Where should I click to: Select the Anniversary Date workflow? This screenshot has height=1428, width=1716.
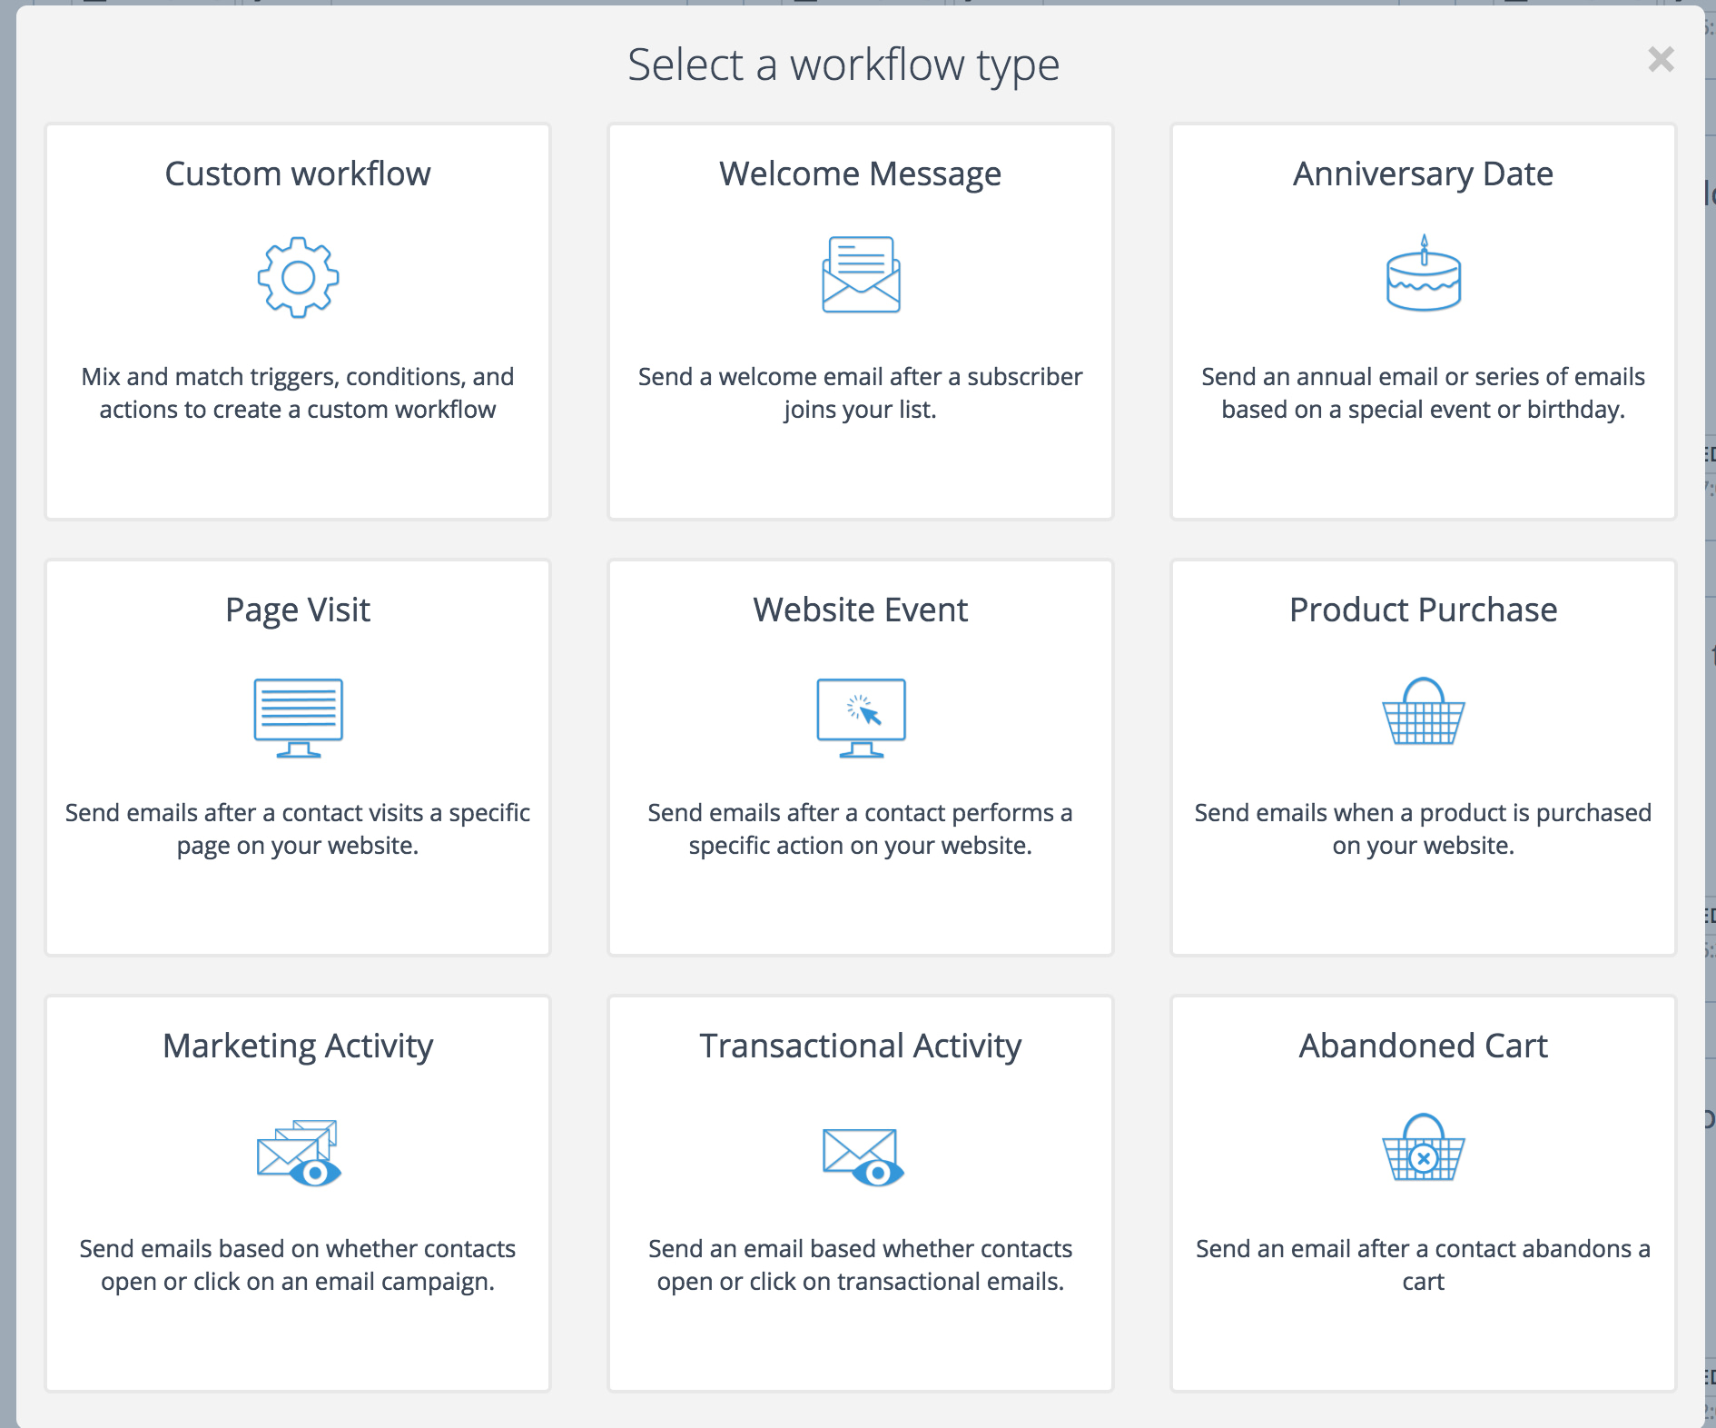[1422, 320]
